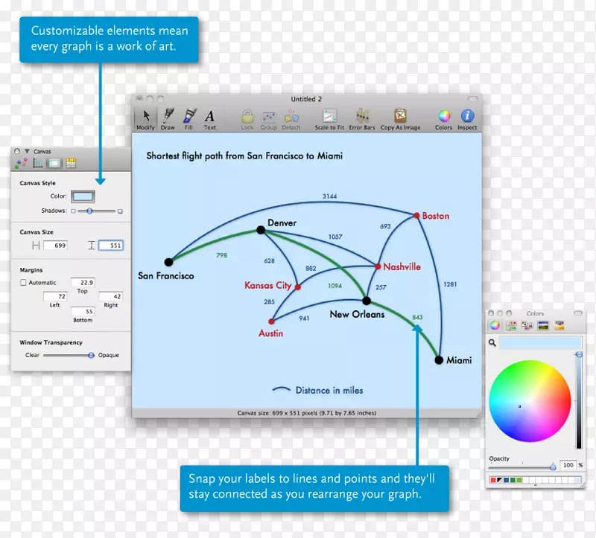The width and height of the screenshot is (596, 538).
Task: Choose the dark green saved swatch
Action: click(513, 480)
